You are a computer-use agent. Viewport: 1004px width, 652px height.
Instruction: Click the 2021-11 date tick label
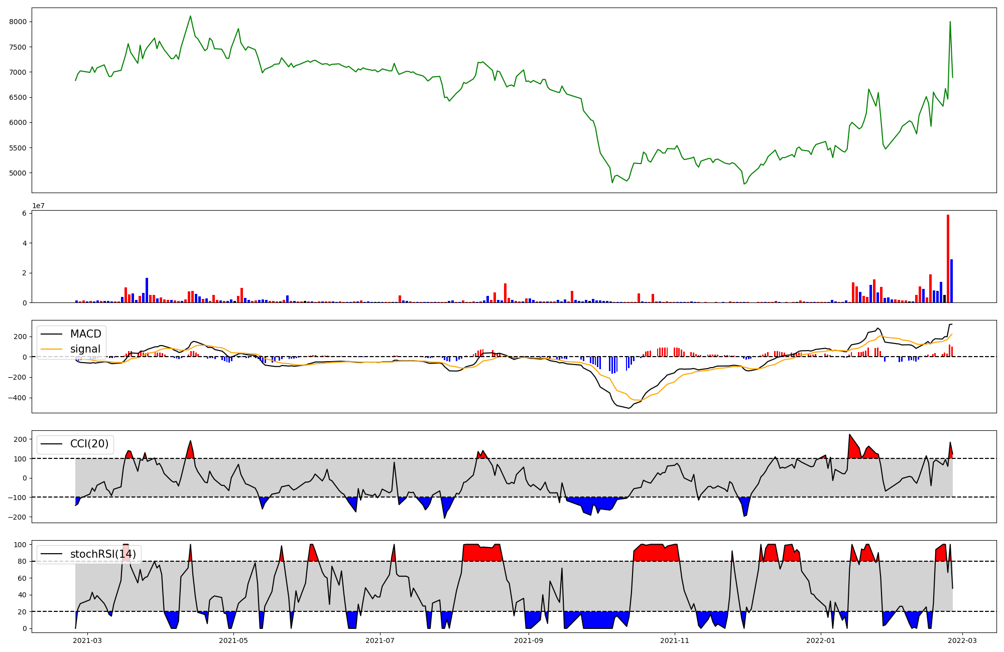coord(674,640)
